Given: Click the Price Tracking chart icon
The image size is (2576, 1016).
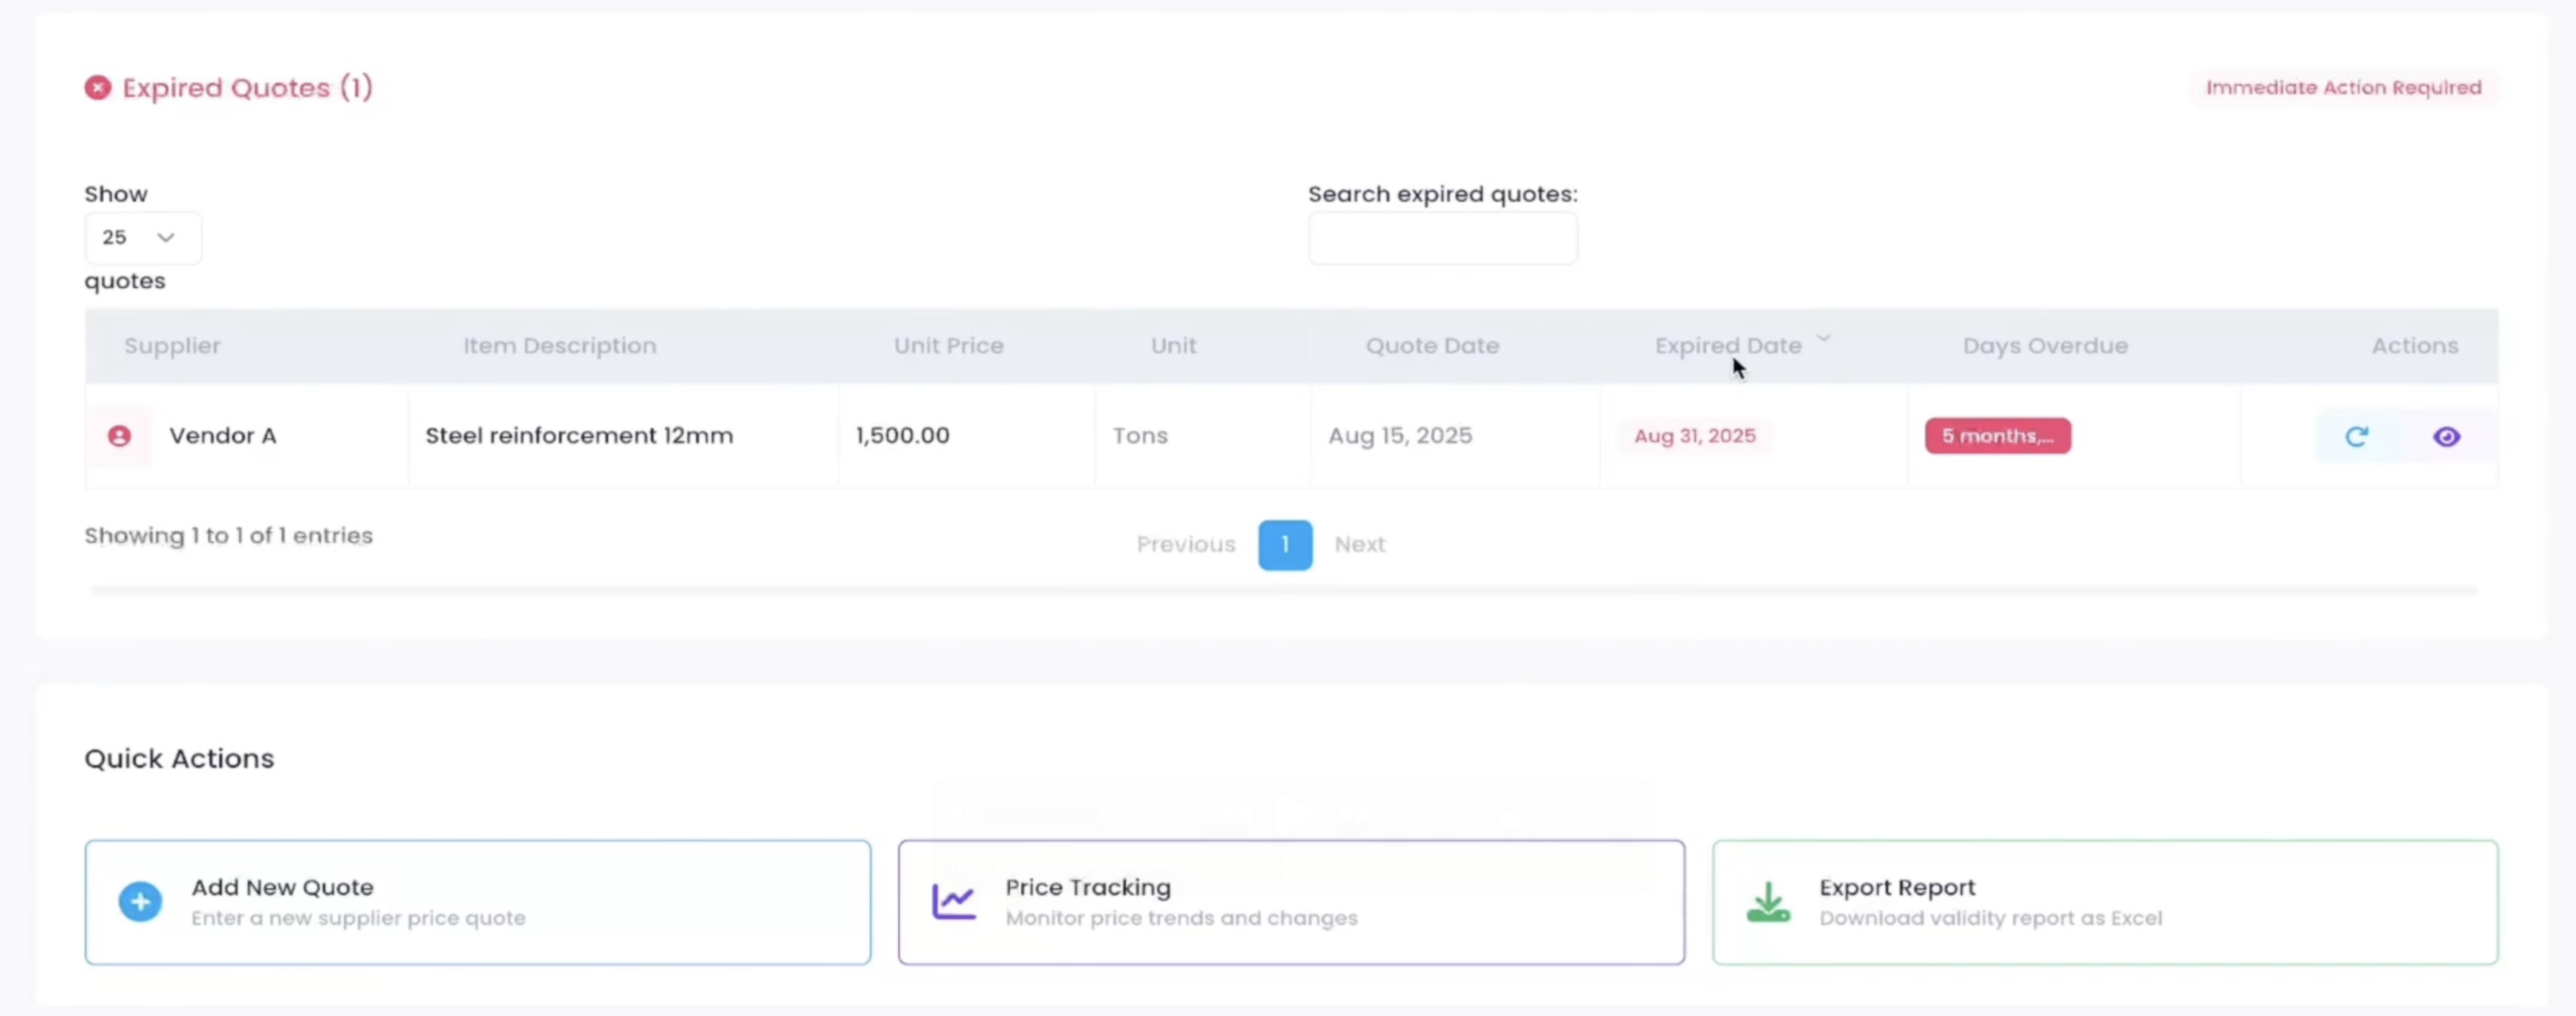Looking at the screenshot, I should point(953,902).
